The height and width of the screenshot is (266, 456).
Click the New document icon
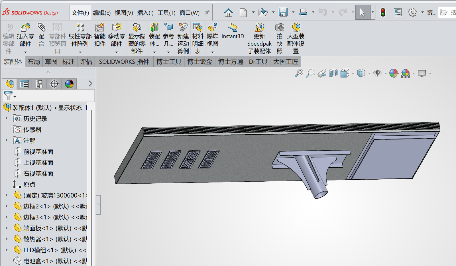(243, 12)
